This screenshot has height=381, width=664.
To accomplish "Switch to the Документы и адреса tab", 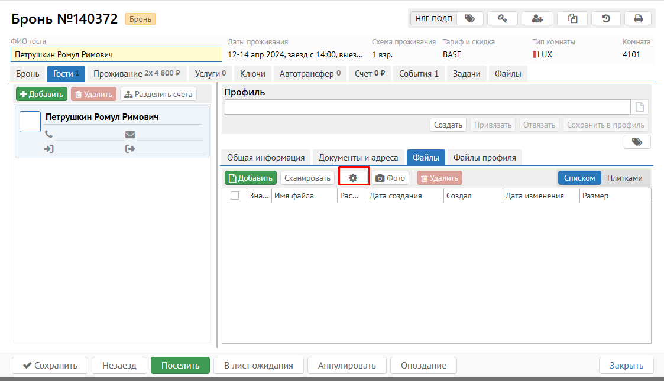I will coord(359,158).
